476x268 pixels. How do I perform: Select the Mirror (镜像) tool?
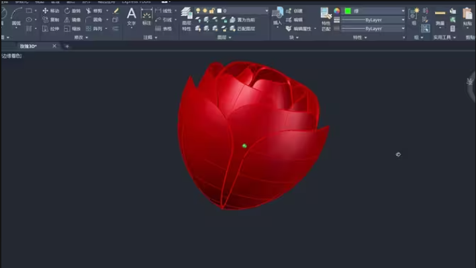pos(73,19)
